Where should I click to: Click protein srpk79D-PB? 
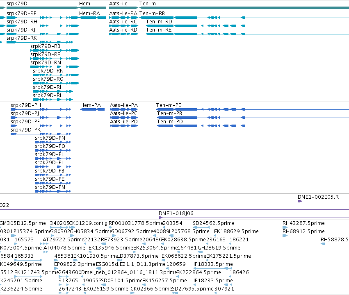50,171
